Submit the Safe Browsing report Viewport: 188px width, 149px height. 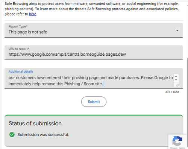point(94,102)
